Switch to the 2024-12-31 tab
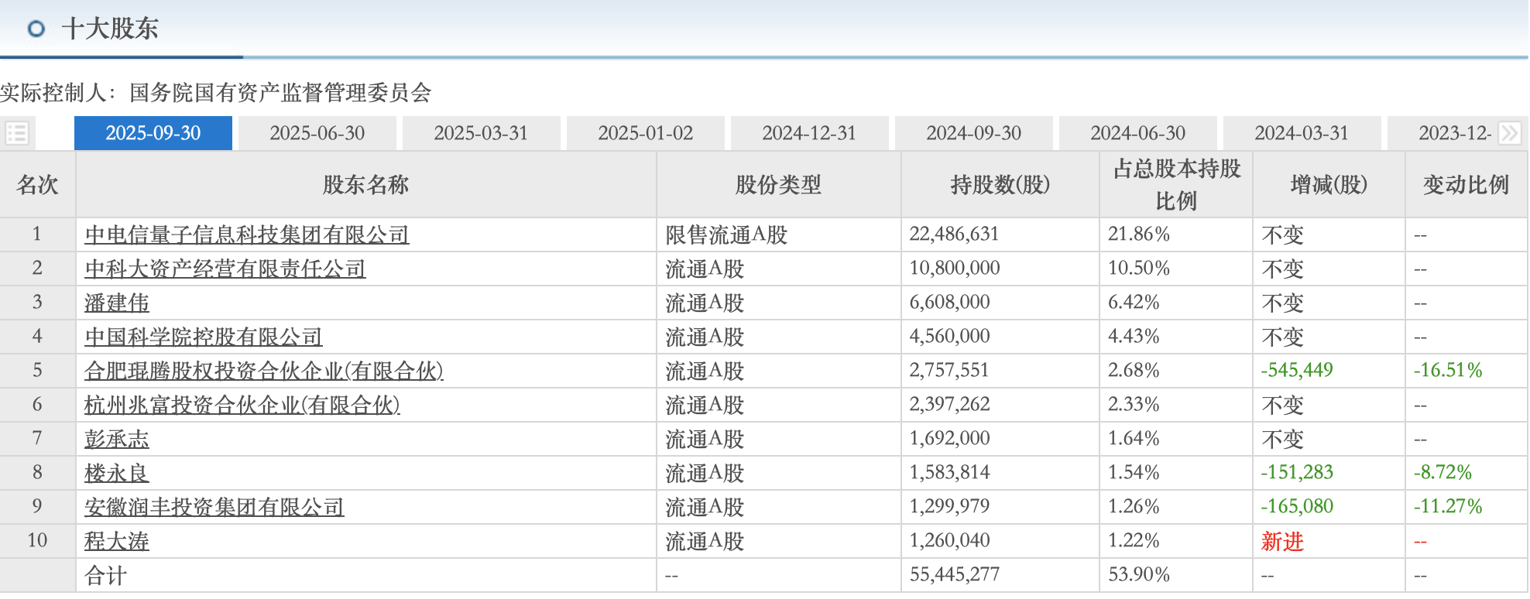This screenshot has width=1530, height=599. [x=809, y=133]
